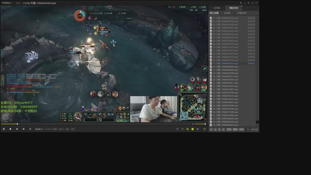Click the open file eject icon

pyautogui.click(x=30, y=129)
